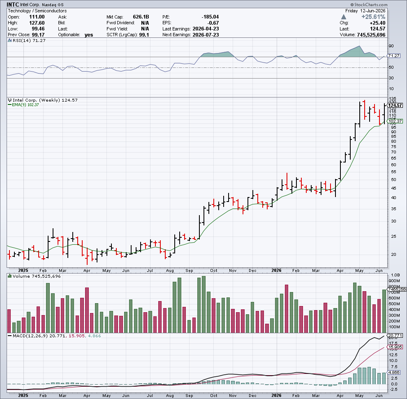Click the 20.771 MACD tag on right axis
This screenshot has width=407, height=399.
point(395,336)
